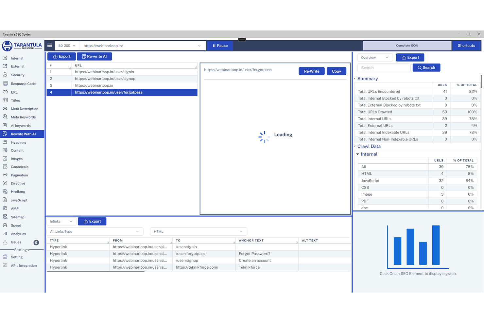
Task: Click the External sidebar icon
Action: (5, 66)
